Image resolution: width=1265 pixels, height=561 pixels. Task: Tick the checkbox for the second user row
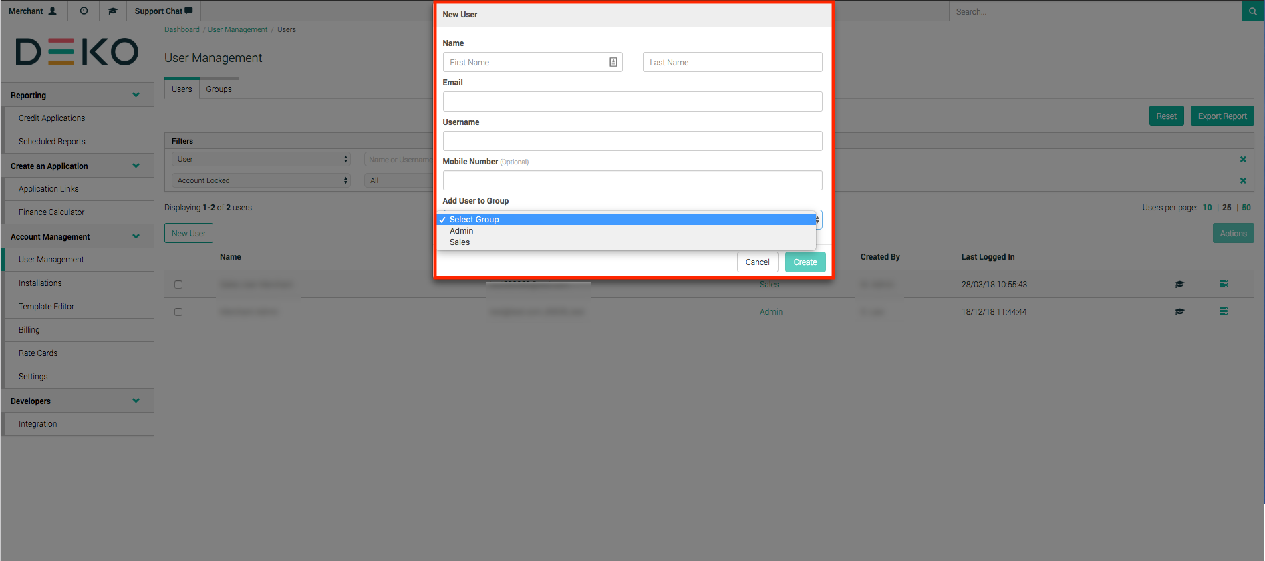(x=178, y=312)
